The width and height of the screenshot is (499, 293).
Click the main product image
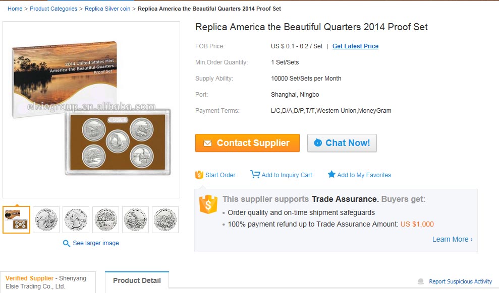91,110
